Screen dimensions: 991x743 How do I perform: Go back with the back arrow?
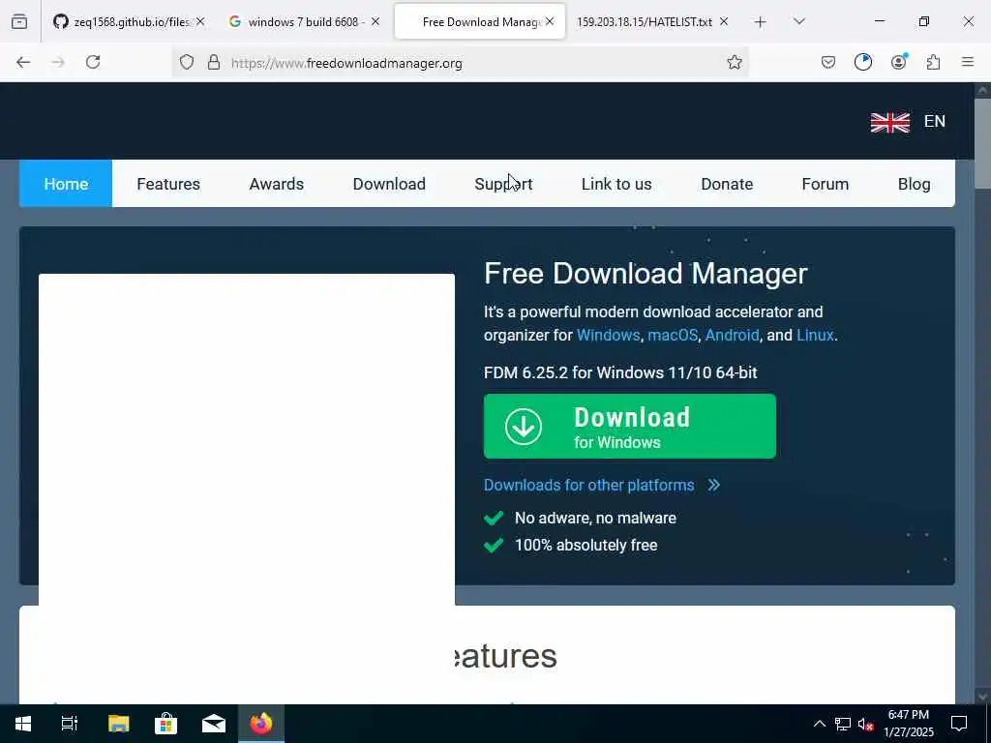[23, 62]
